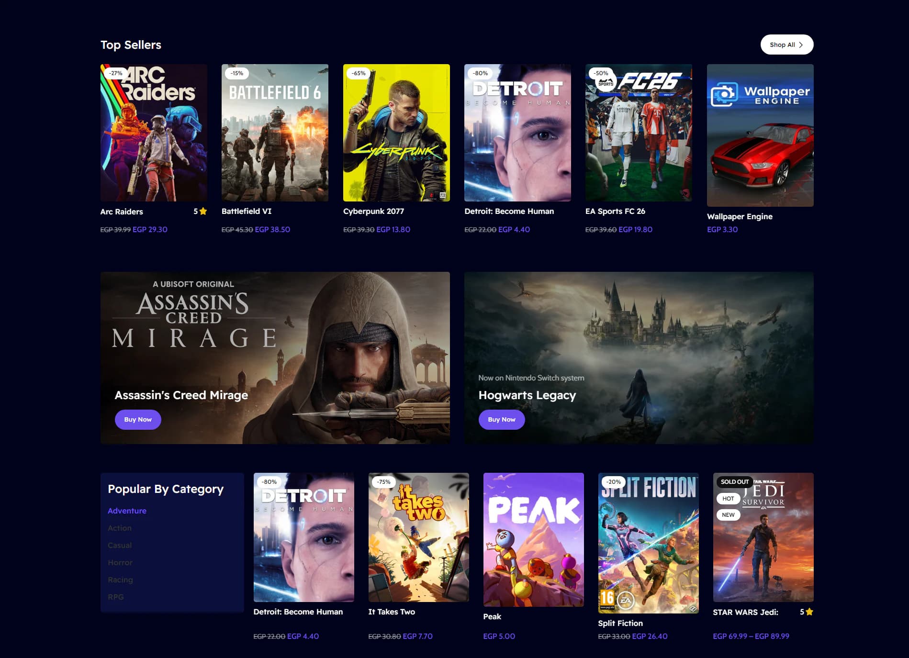
Task: Click the Split Fiction title link
Action: pos(620,623)
